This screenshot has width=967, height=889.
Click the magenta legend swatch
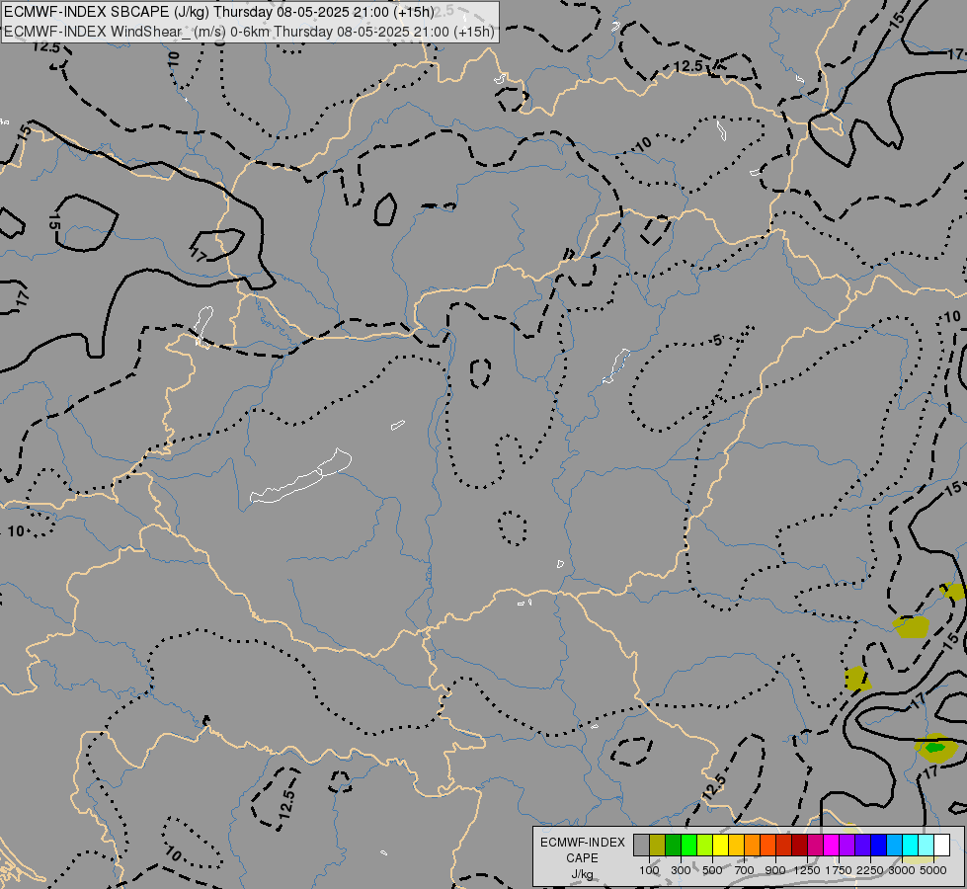(831, 845)
